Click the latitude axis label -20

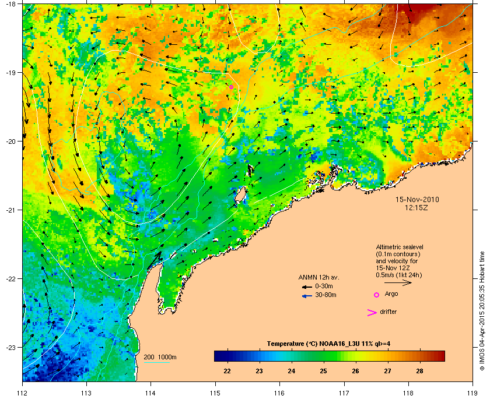[x=10, y=141]
